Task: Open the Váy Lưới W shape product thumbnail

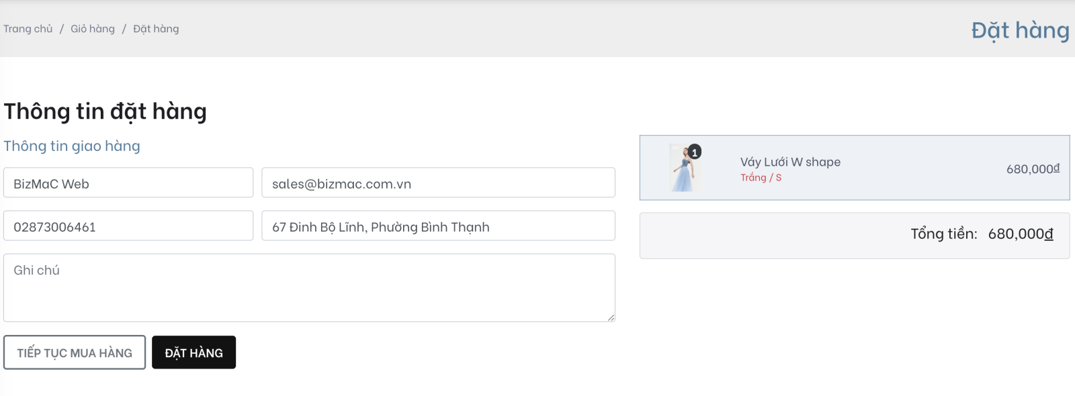Action: click(685, 168)
